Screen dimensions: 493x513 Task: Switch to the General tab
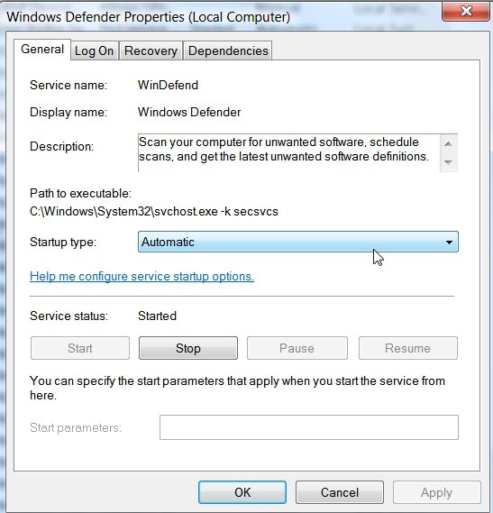[x=42, y=50]
